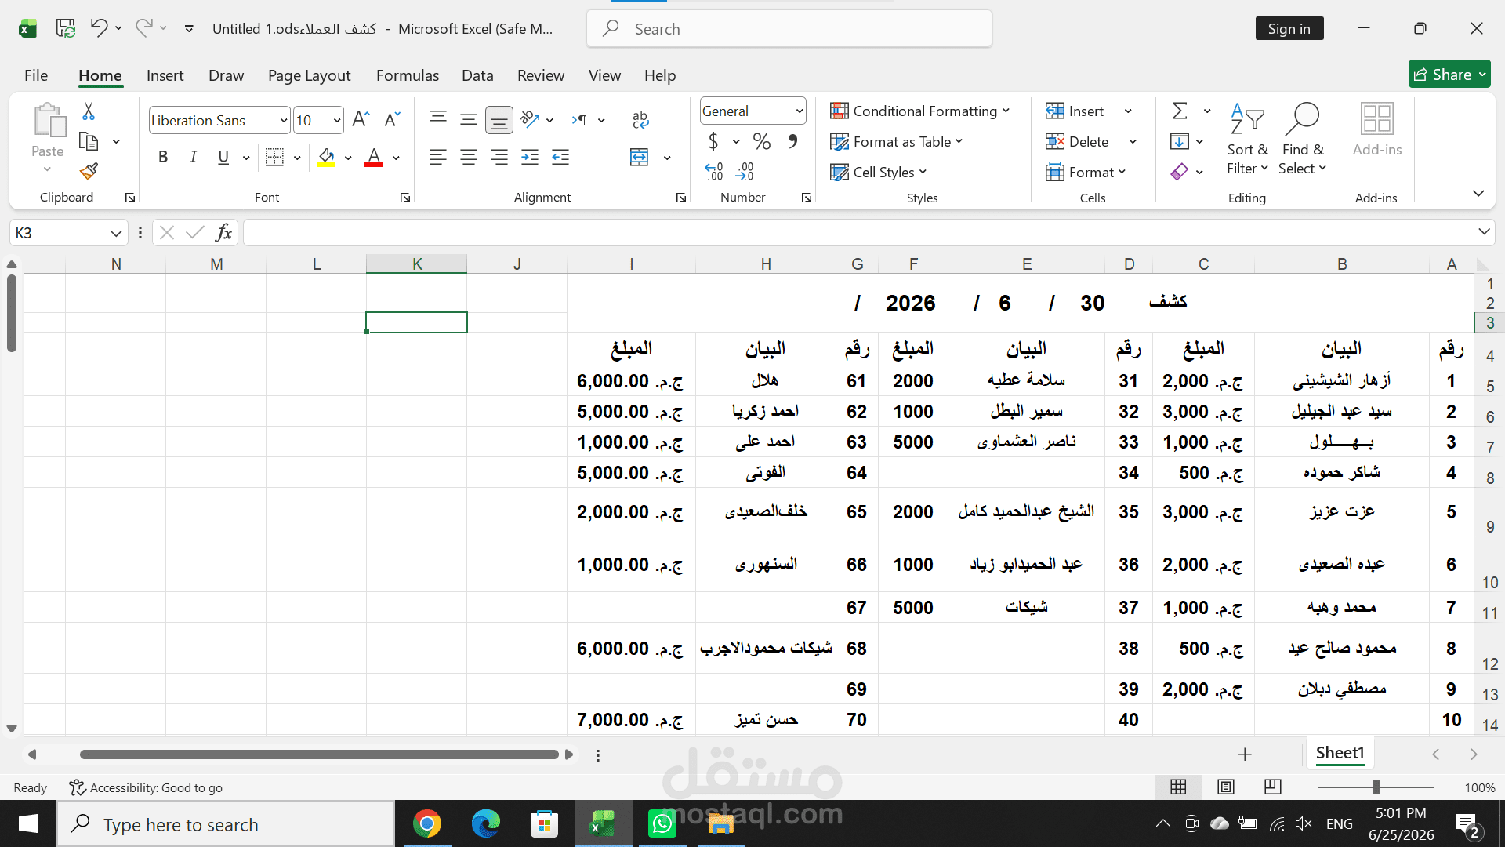Click Increase Decimal icon

(x=714, y=171)
